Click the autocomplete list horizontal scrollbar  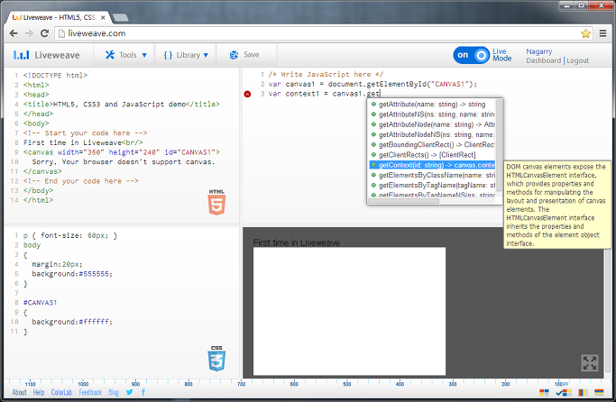point(403,201)
